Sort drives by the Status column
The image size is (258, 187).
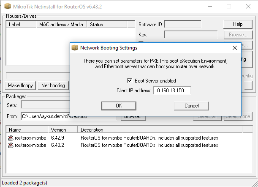click(107, 24)
